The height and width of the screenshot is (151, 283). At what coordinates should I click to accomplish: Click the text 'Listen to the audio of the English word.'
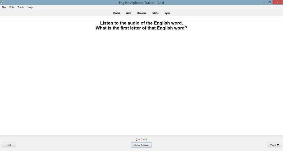tap(141, 23)
